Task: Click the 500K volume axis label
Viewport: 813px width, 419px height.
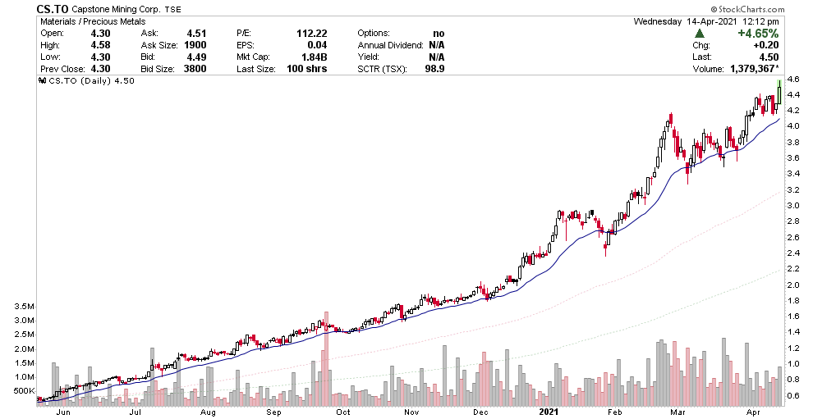Action: coord(24,392)
